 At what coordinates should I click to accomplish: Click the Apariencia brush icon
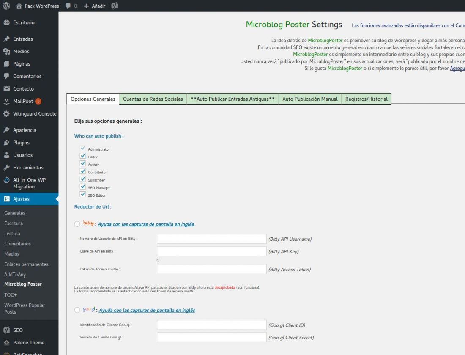click(6, 130)
